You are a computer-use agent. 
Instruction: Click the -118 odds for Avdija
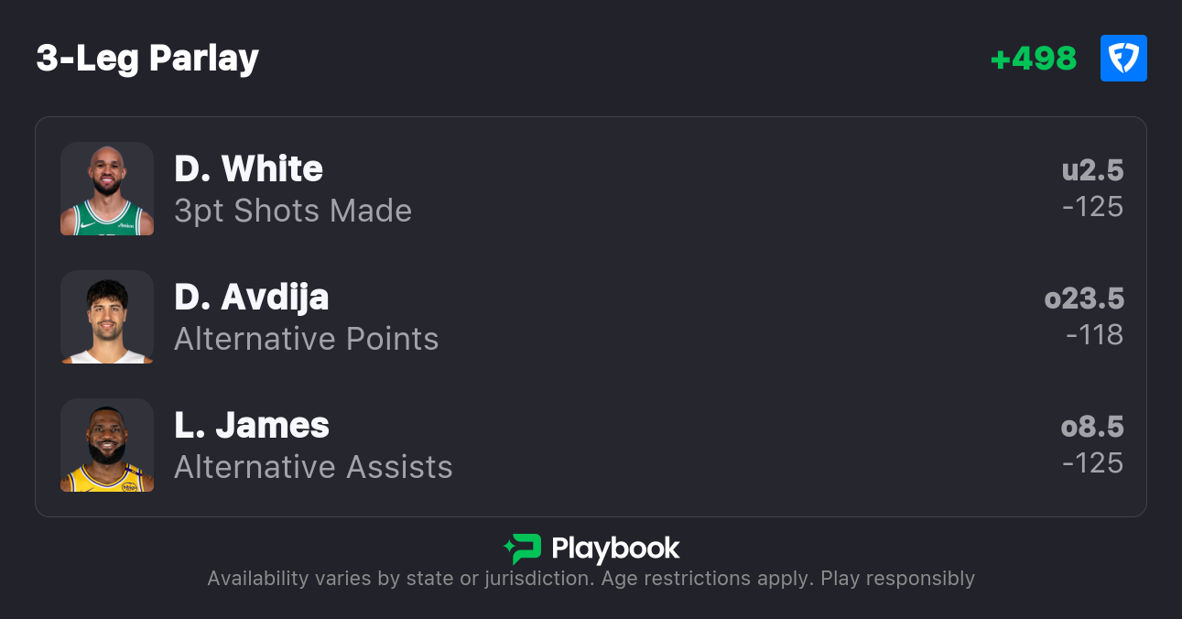click(x=1094, y=335)
